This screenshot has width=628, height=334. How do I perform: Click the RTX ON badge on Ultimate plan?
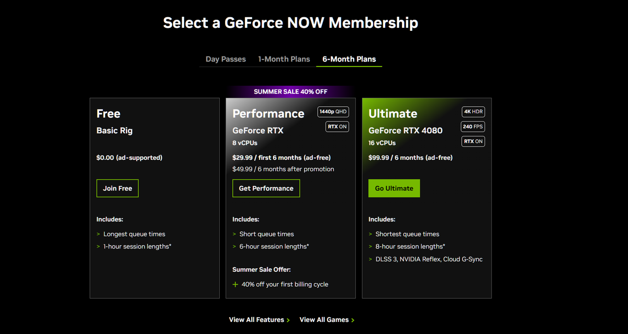click(x=473, y=141)
